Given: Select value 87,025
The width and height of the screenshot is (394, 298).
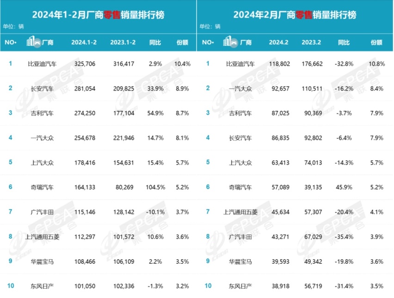Looking at the screenshot, I should (280, 113).
